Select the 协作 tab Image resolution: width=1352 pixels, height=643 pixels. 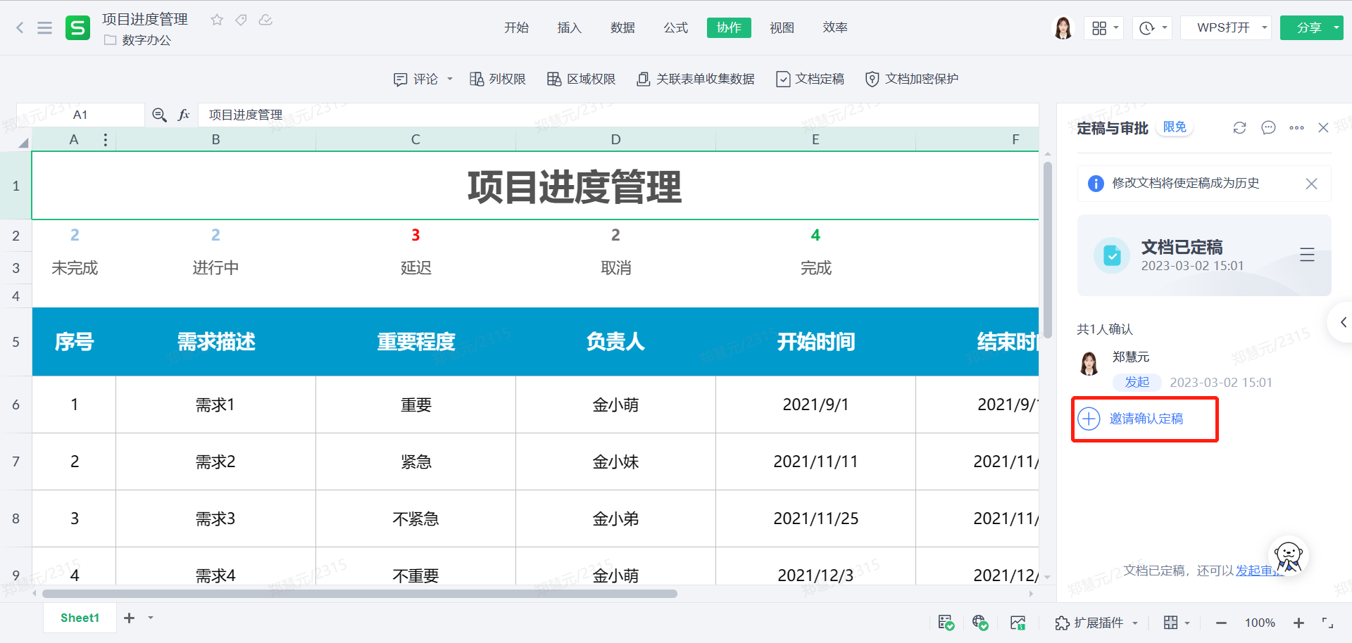729,27
